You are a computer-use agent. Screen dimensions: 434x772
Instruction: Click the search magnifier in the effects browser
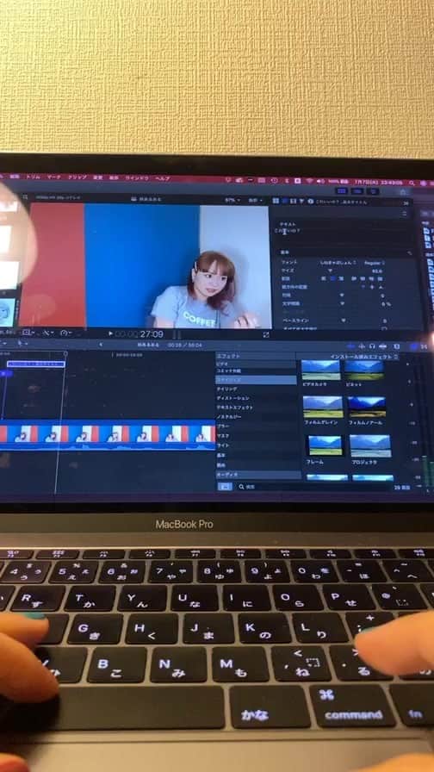click(x=242, y=487)
